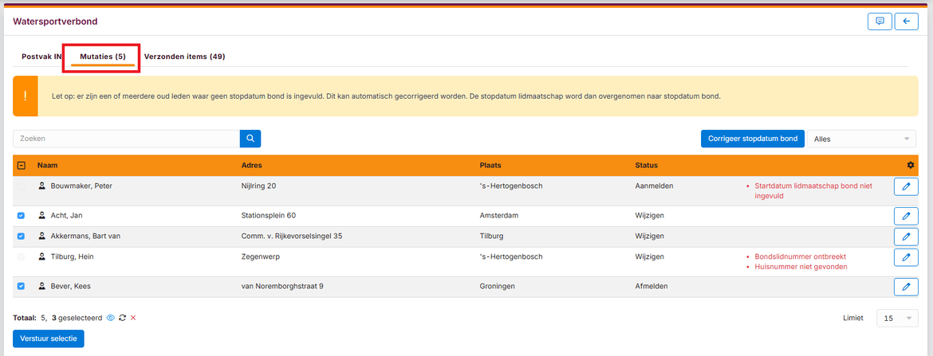
Task: Click person icon beside Bouwmaker, Peter
Action: click(42, 186)
